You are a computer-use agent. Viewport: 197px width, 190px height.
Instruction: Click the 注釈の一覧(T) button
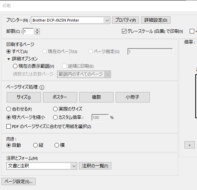click(x=95, y=166)
